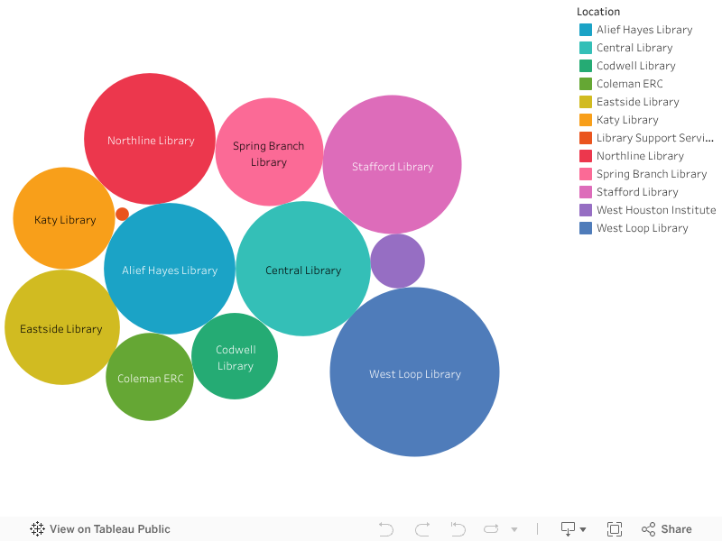Viewport: 722px width, 541px height.
Task: Open the Download dropdown in toolbar
Action: tap(573, 529)
